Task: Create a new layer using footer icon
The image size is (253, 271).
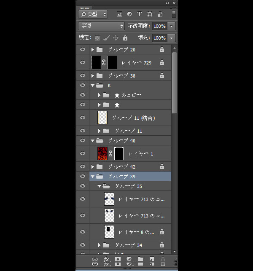Action: [x=152, y=259]
